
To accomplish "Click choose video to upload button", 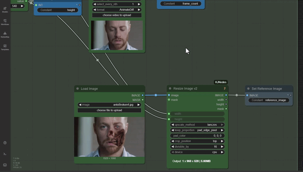I will 117,15.
